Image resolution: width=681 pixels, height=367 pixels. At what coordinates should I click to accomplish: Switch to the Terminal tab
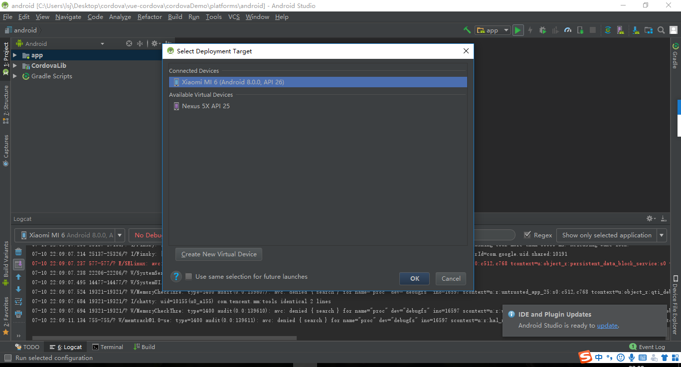(x=108, y=347)
